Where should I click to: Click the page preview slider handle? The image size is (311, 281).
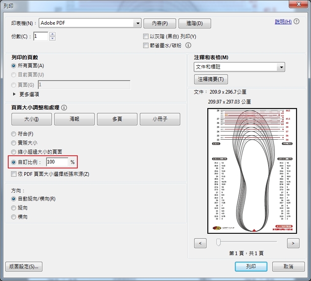(x=218, y=242)
